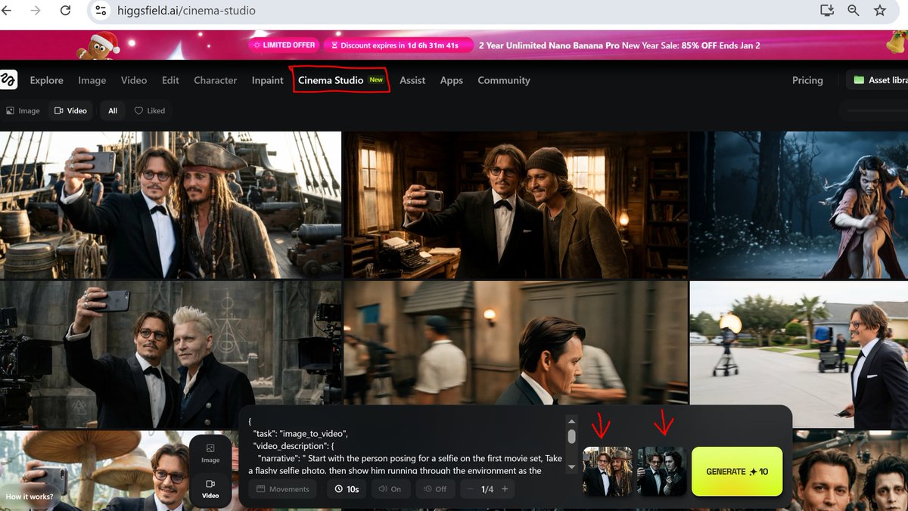Open the Explore nav item
Screen dimensions: 908x511
(47, 80)
